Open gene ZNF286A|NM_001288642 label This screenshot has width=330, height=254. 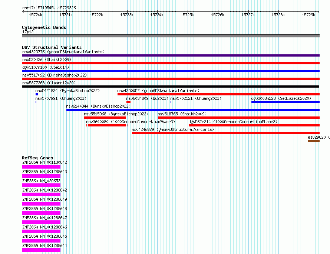44,190
